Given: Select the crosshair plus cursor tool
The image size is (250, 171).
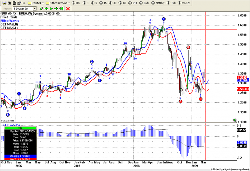Looking at the screenshot, I should (x=24, y=3).
